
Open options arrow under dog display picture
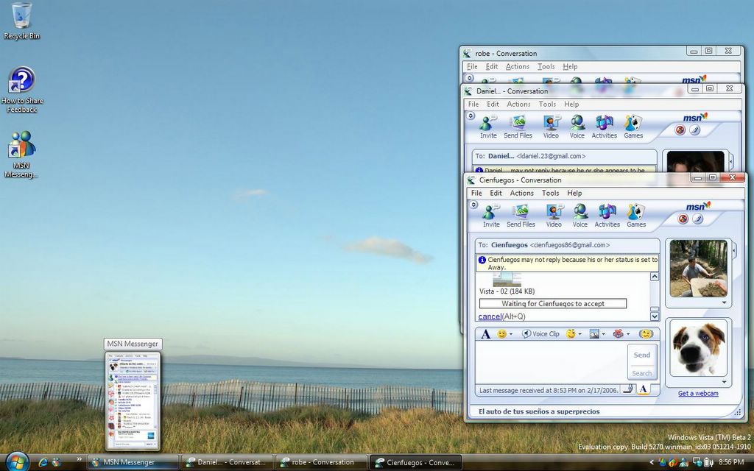pos(725,383)
